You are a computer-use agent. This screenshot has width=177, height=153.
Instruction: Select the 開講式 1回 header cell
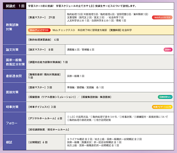14,6
